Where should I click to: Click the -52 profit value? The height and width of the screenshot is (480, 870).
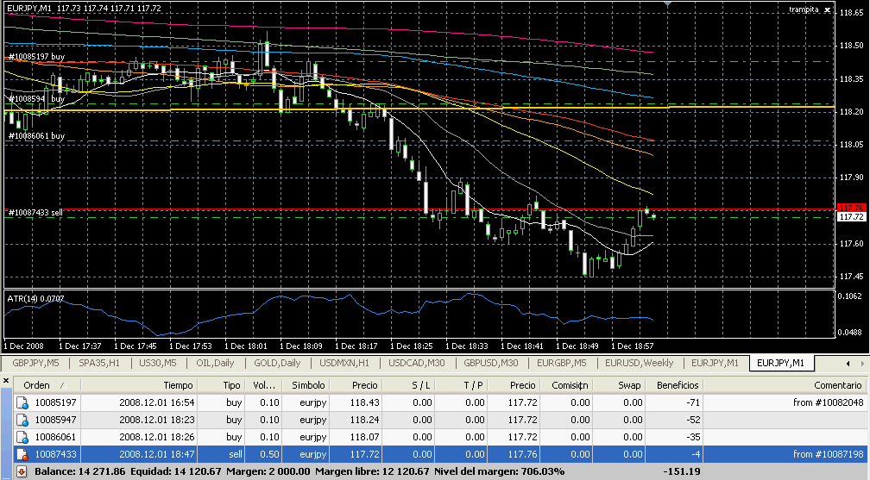click(x=692, y=420)
